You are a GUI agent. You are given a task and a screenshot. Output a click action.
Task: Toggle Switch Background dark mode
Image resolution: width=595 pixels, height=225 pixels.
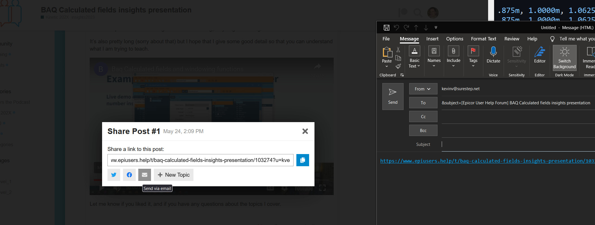click(564, 58)
